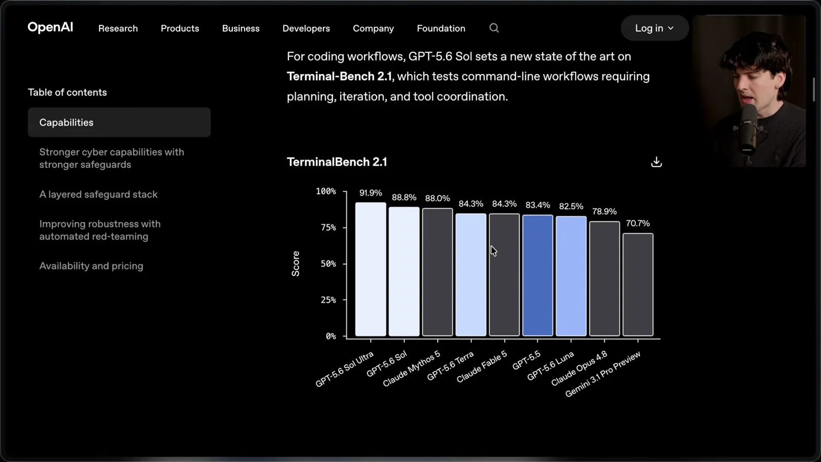Click the Claude Opus 4.8 bar
The height and width of the screenshot is (462, 821).
coord(604,279)
